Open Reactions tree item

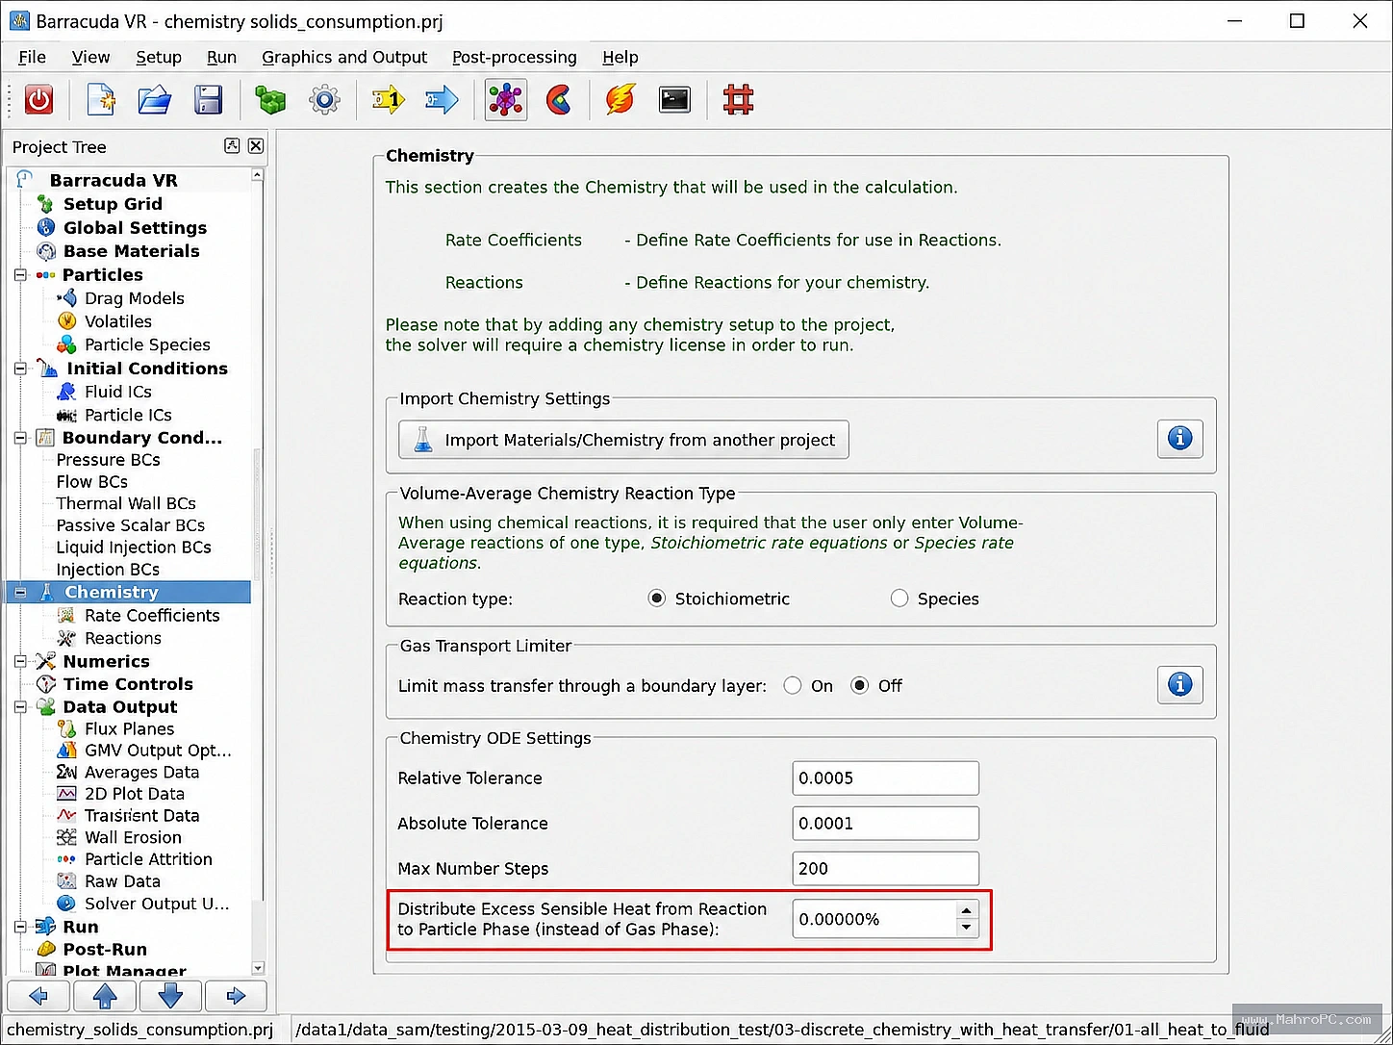point(122,639)
